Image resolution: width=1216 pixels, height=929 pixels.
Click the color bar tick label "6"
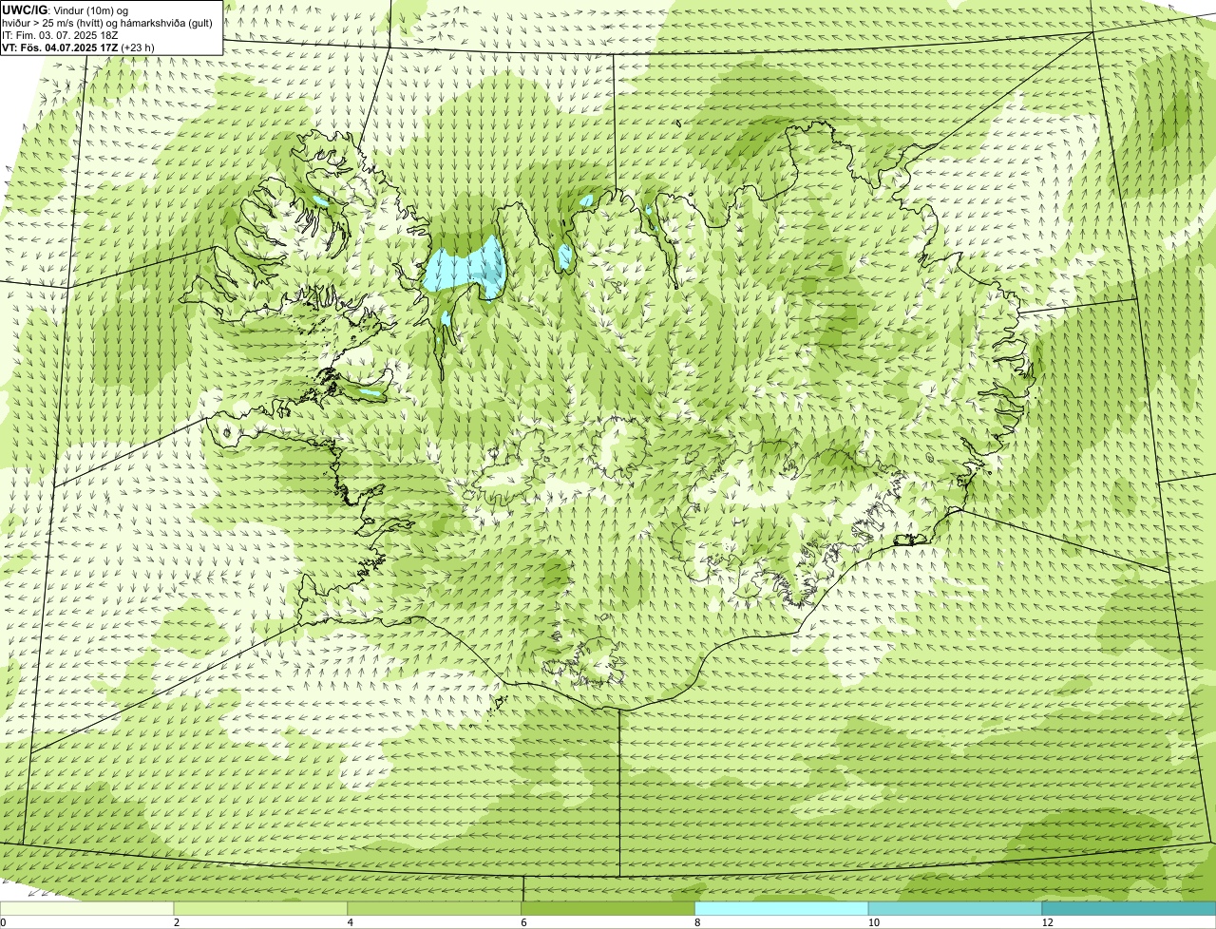(523, 922)
